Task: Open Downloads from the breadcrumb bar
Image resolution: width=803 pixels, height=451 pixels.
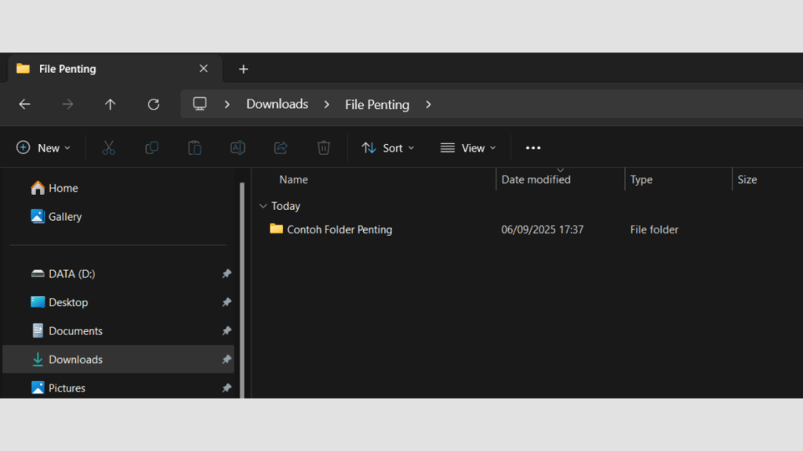Action: (x=277, y=103)
